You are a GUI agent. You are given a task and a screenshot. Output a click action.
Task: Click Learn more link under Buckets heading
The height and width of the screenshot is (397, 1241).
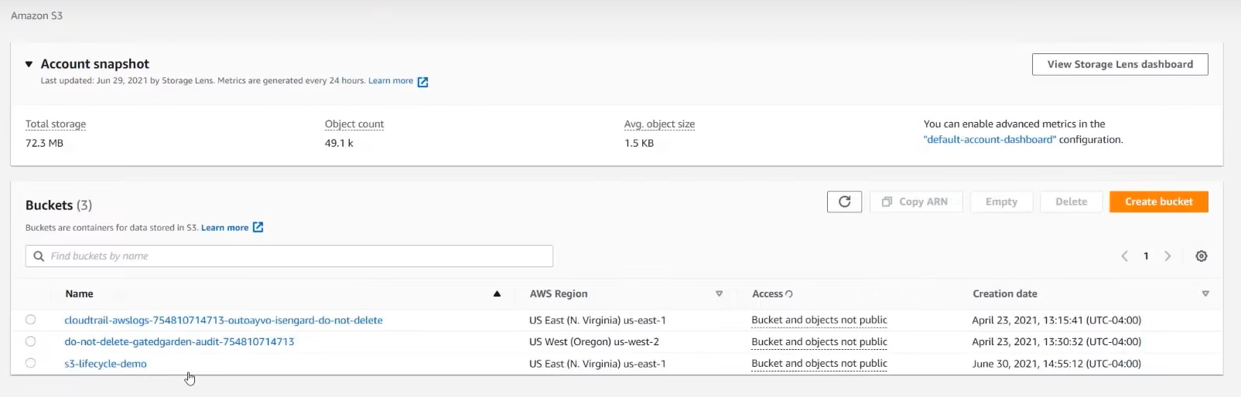224,228
